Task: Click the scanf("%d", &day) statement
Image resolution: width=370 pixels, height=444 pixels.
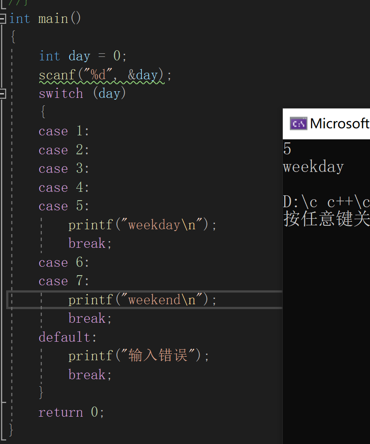Action: click(x=105, y=75)
